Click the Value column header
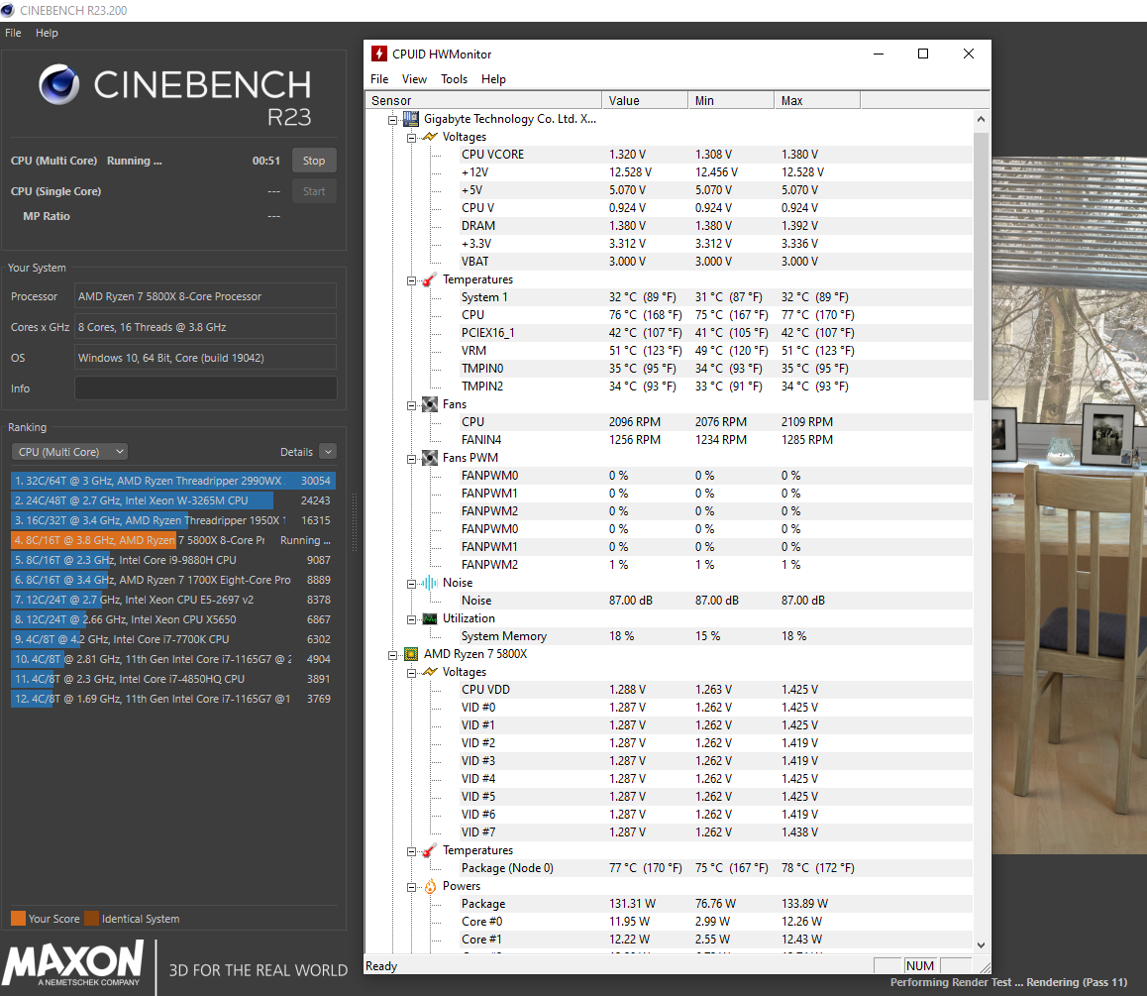The width and height of the screenshot is (1147, 996). coord(645,100)
